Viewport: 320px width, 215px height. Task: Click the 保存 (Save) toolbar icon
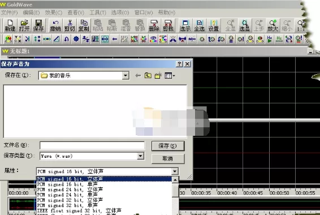38,25
